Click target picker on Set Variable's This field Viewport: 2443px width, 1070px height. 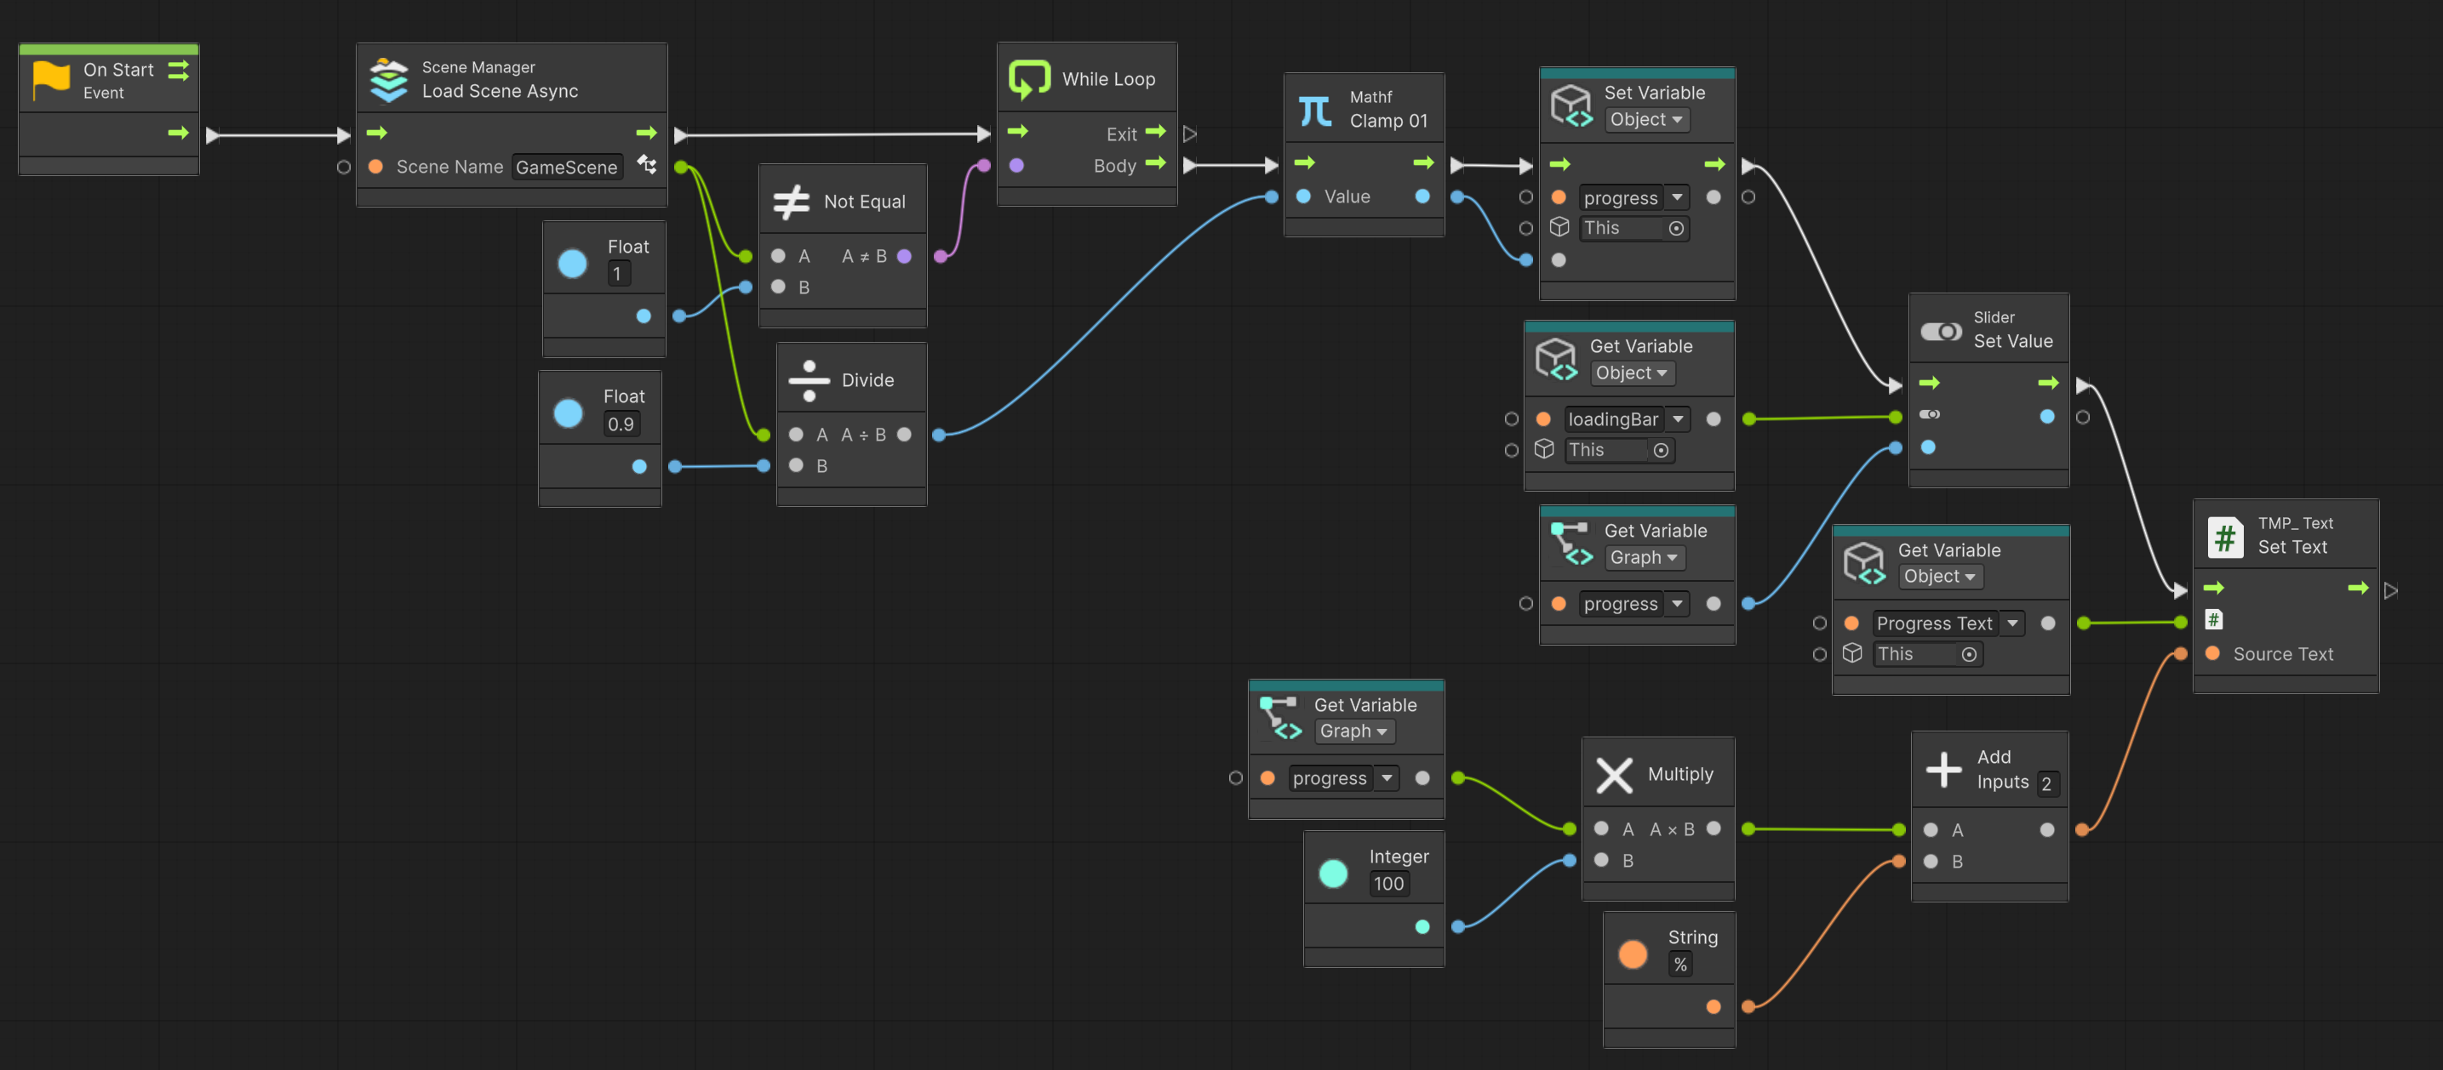pos(1676,229)
